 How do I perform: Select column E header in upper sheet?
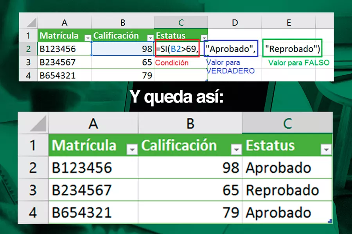click(289, 22)
